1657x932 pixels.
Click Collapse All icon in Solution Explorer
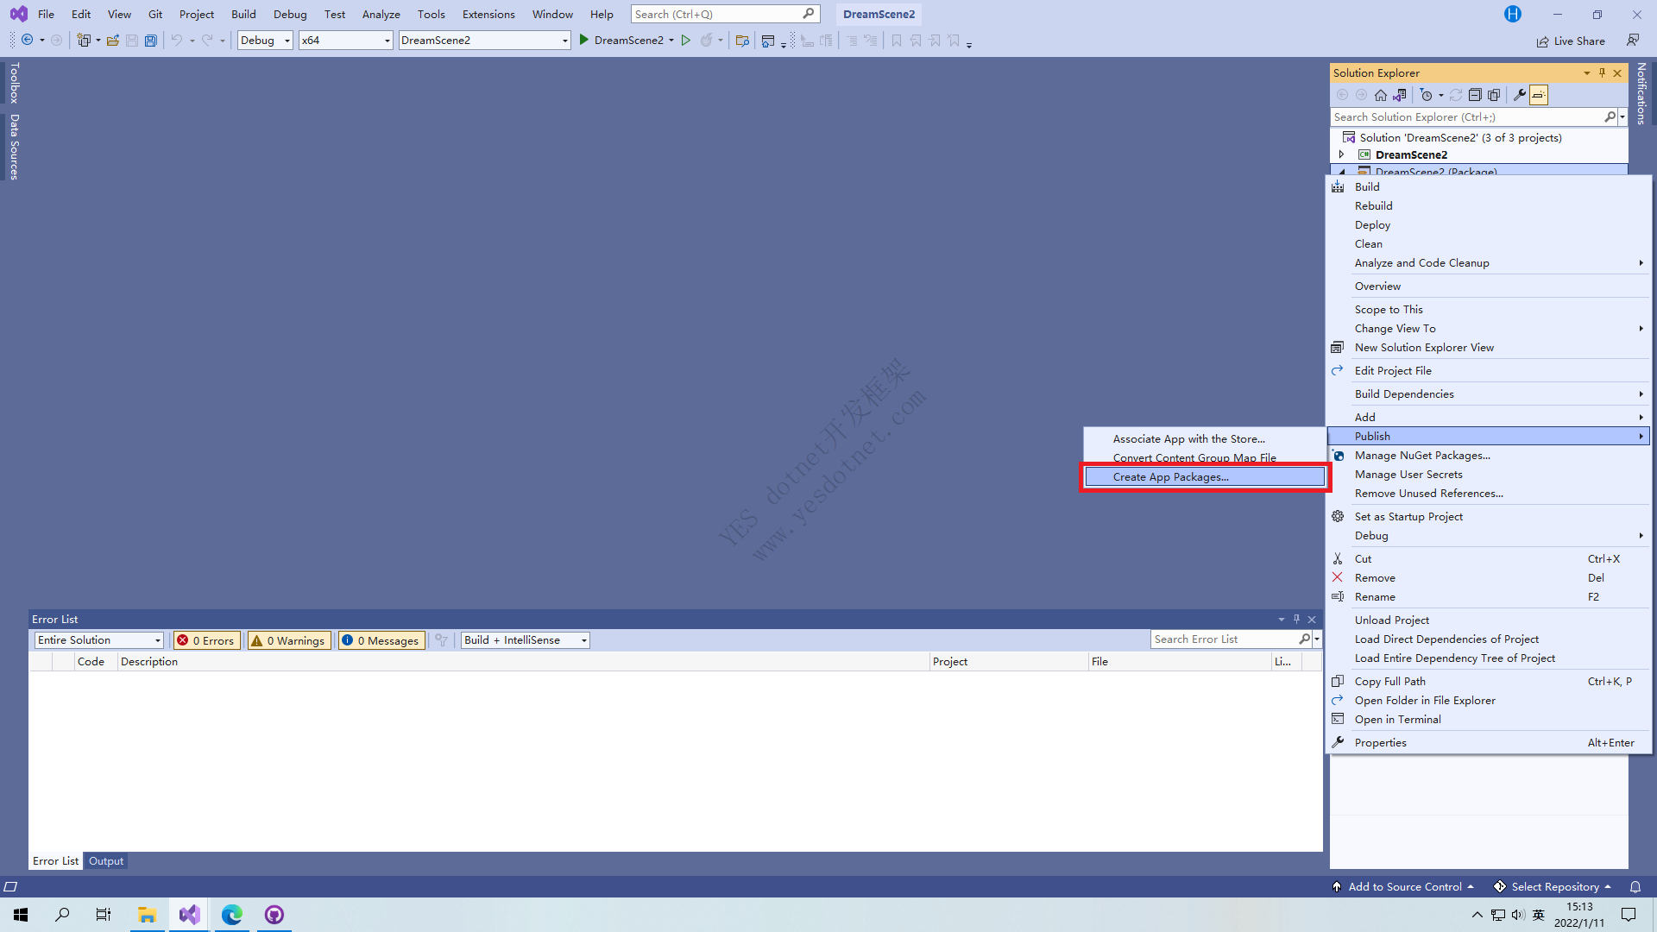[1475, 95]
